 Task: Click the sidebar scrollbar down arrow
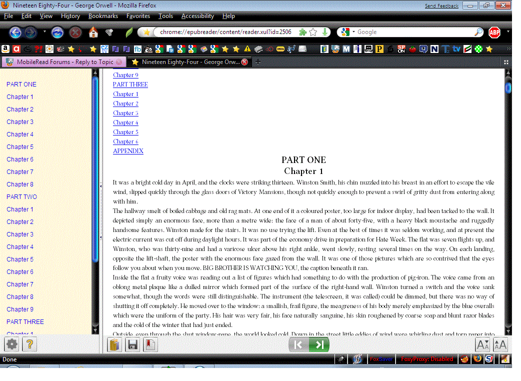95,330
